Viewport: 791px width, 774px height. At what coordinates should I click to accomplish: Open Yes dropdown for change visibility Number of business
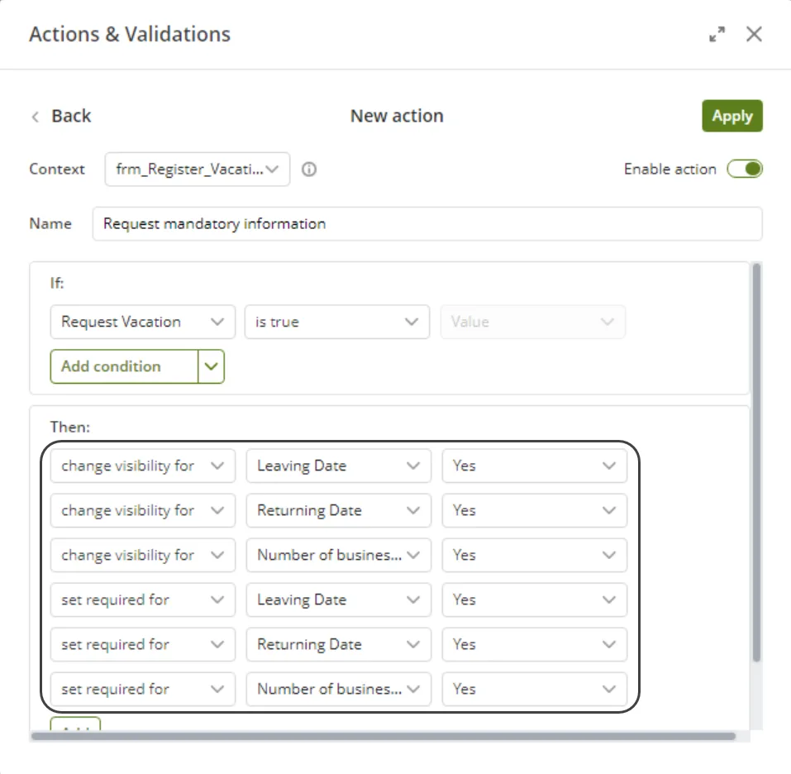pos(535,555)
